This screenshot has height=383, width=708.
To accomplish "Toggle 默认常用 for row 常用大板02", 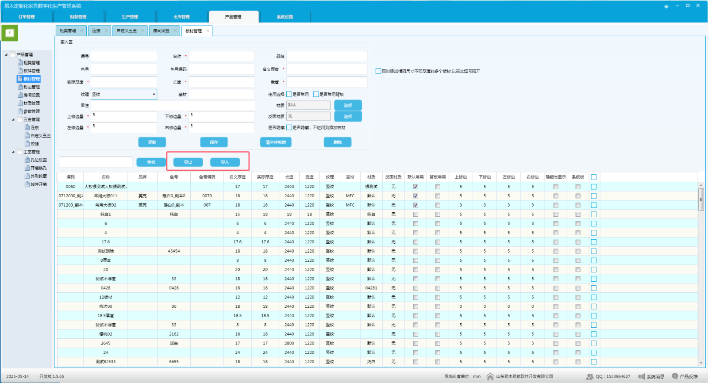I will coord(416,205).
